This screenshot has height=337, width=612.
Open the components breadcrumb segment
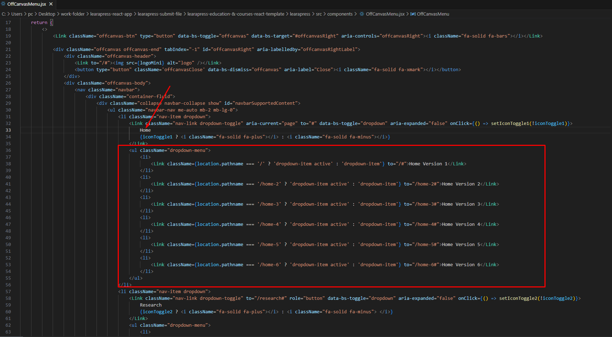(x=340, y=14)
